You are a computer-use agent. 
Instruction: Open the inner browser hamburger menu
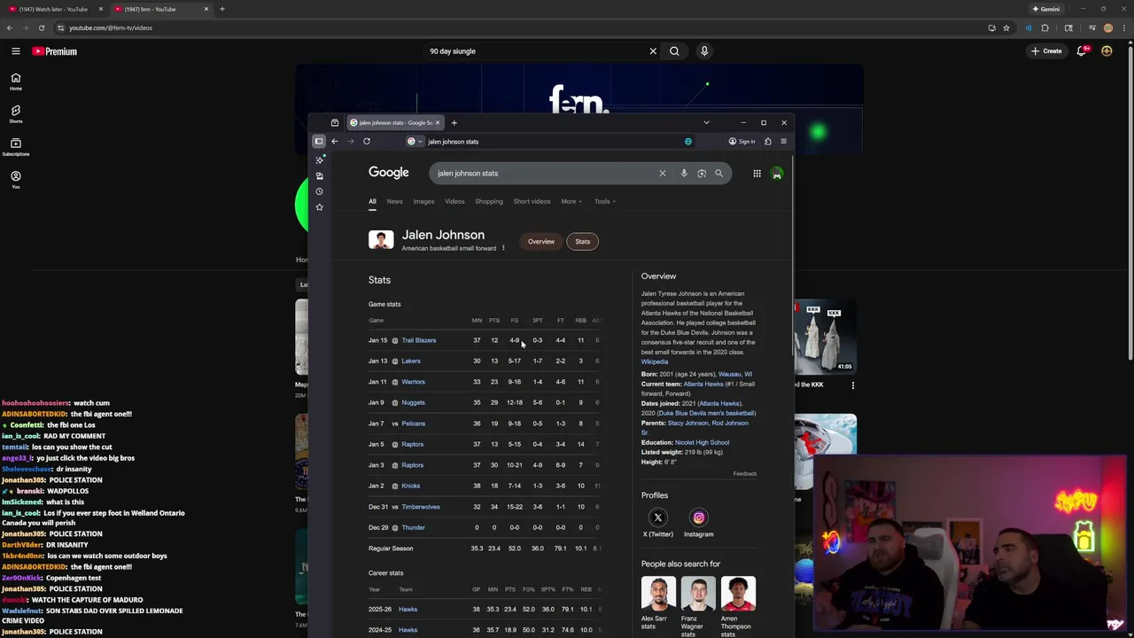pyautogui.click(x=783, y=141)
